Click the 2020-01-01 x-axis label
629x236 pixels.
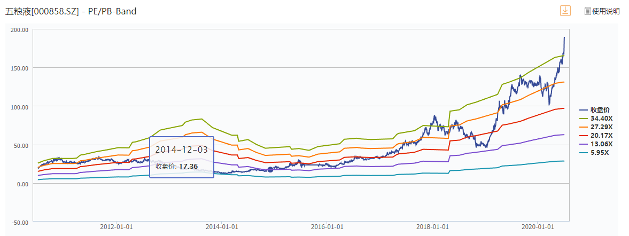click(538, 226)
